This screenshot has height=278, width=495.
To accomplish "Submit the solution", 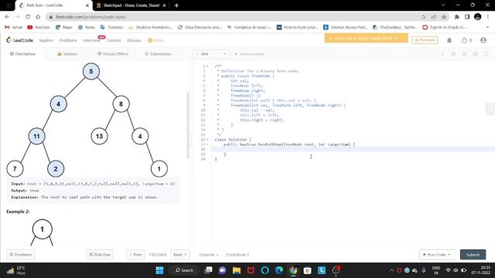I will (x=473, y=255).
